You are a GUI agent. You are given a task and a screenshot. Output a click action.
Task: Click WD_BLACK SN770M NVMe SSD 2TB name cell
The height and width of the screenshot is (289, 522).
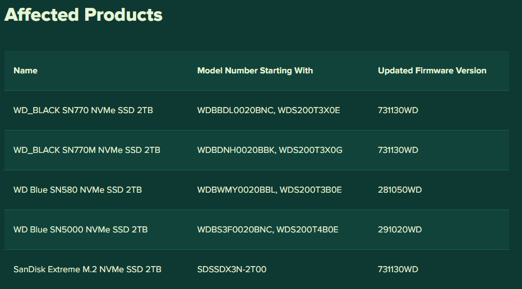click(87, 150)
